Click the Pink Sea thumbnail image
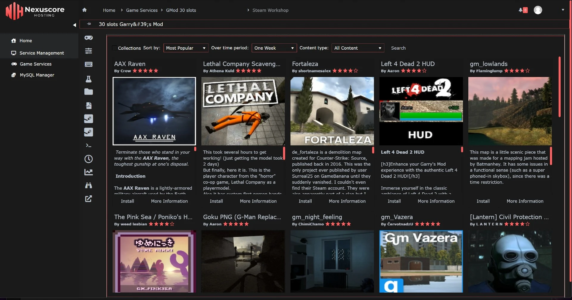This screenshot has width=572, height=300. [x=154, y=261]
